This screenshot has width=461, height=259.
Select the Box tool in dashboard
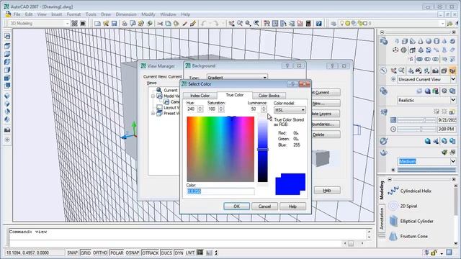click(x=405, y=42)
